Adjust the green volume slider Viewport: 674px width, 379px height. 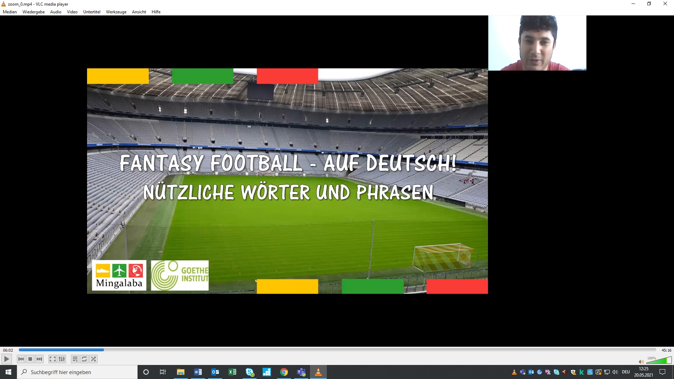[x=659, y=360]
